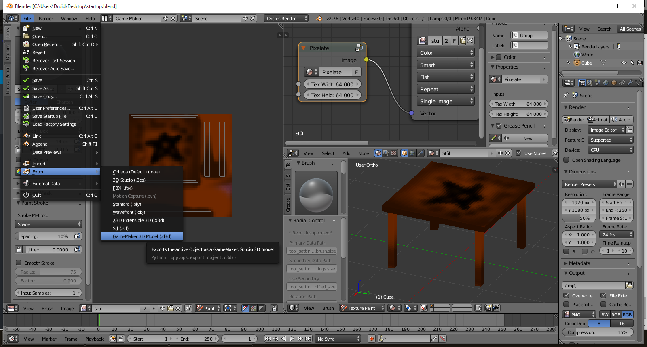
Task: Open the render engine Cycles Render dropdown
Action: tap(286, 19)
